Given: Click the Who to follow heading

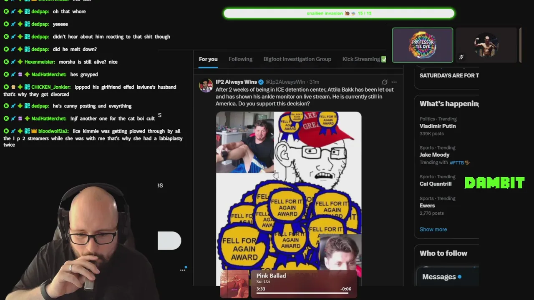Looking at the screenshot, I should click(443, 253).
